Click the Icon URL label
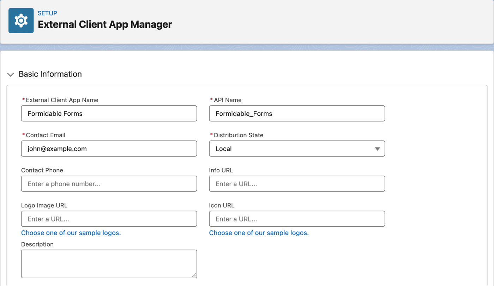This screenshot has width=494, height=286. tap(222, 206)
